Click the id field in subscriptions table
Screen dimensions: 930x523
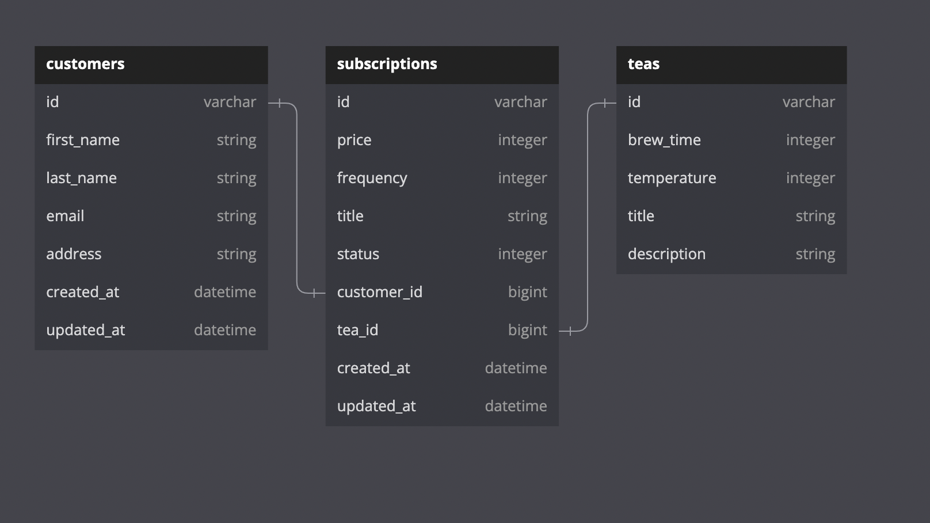point(442,102)
